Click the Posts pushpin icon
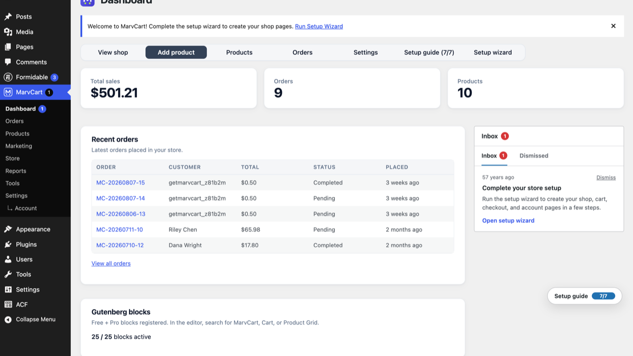The width and height of the screenshot is (633, 356). 8,17
